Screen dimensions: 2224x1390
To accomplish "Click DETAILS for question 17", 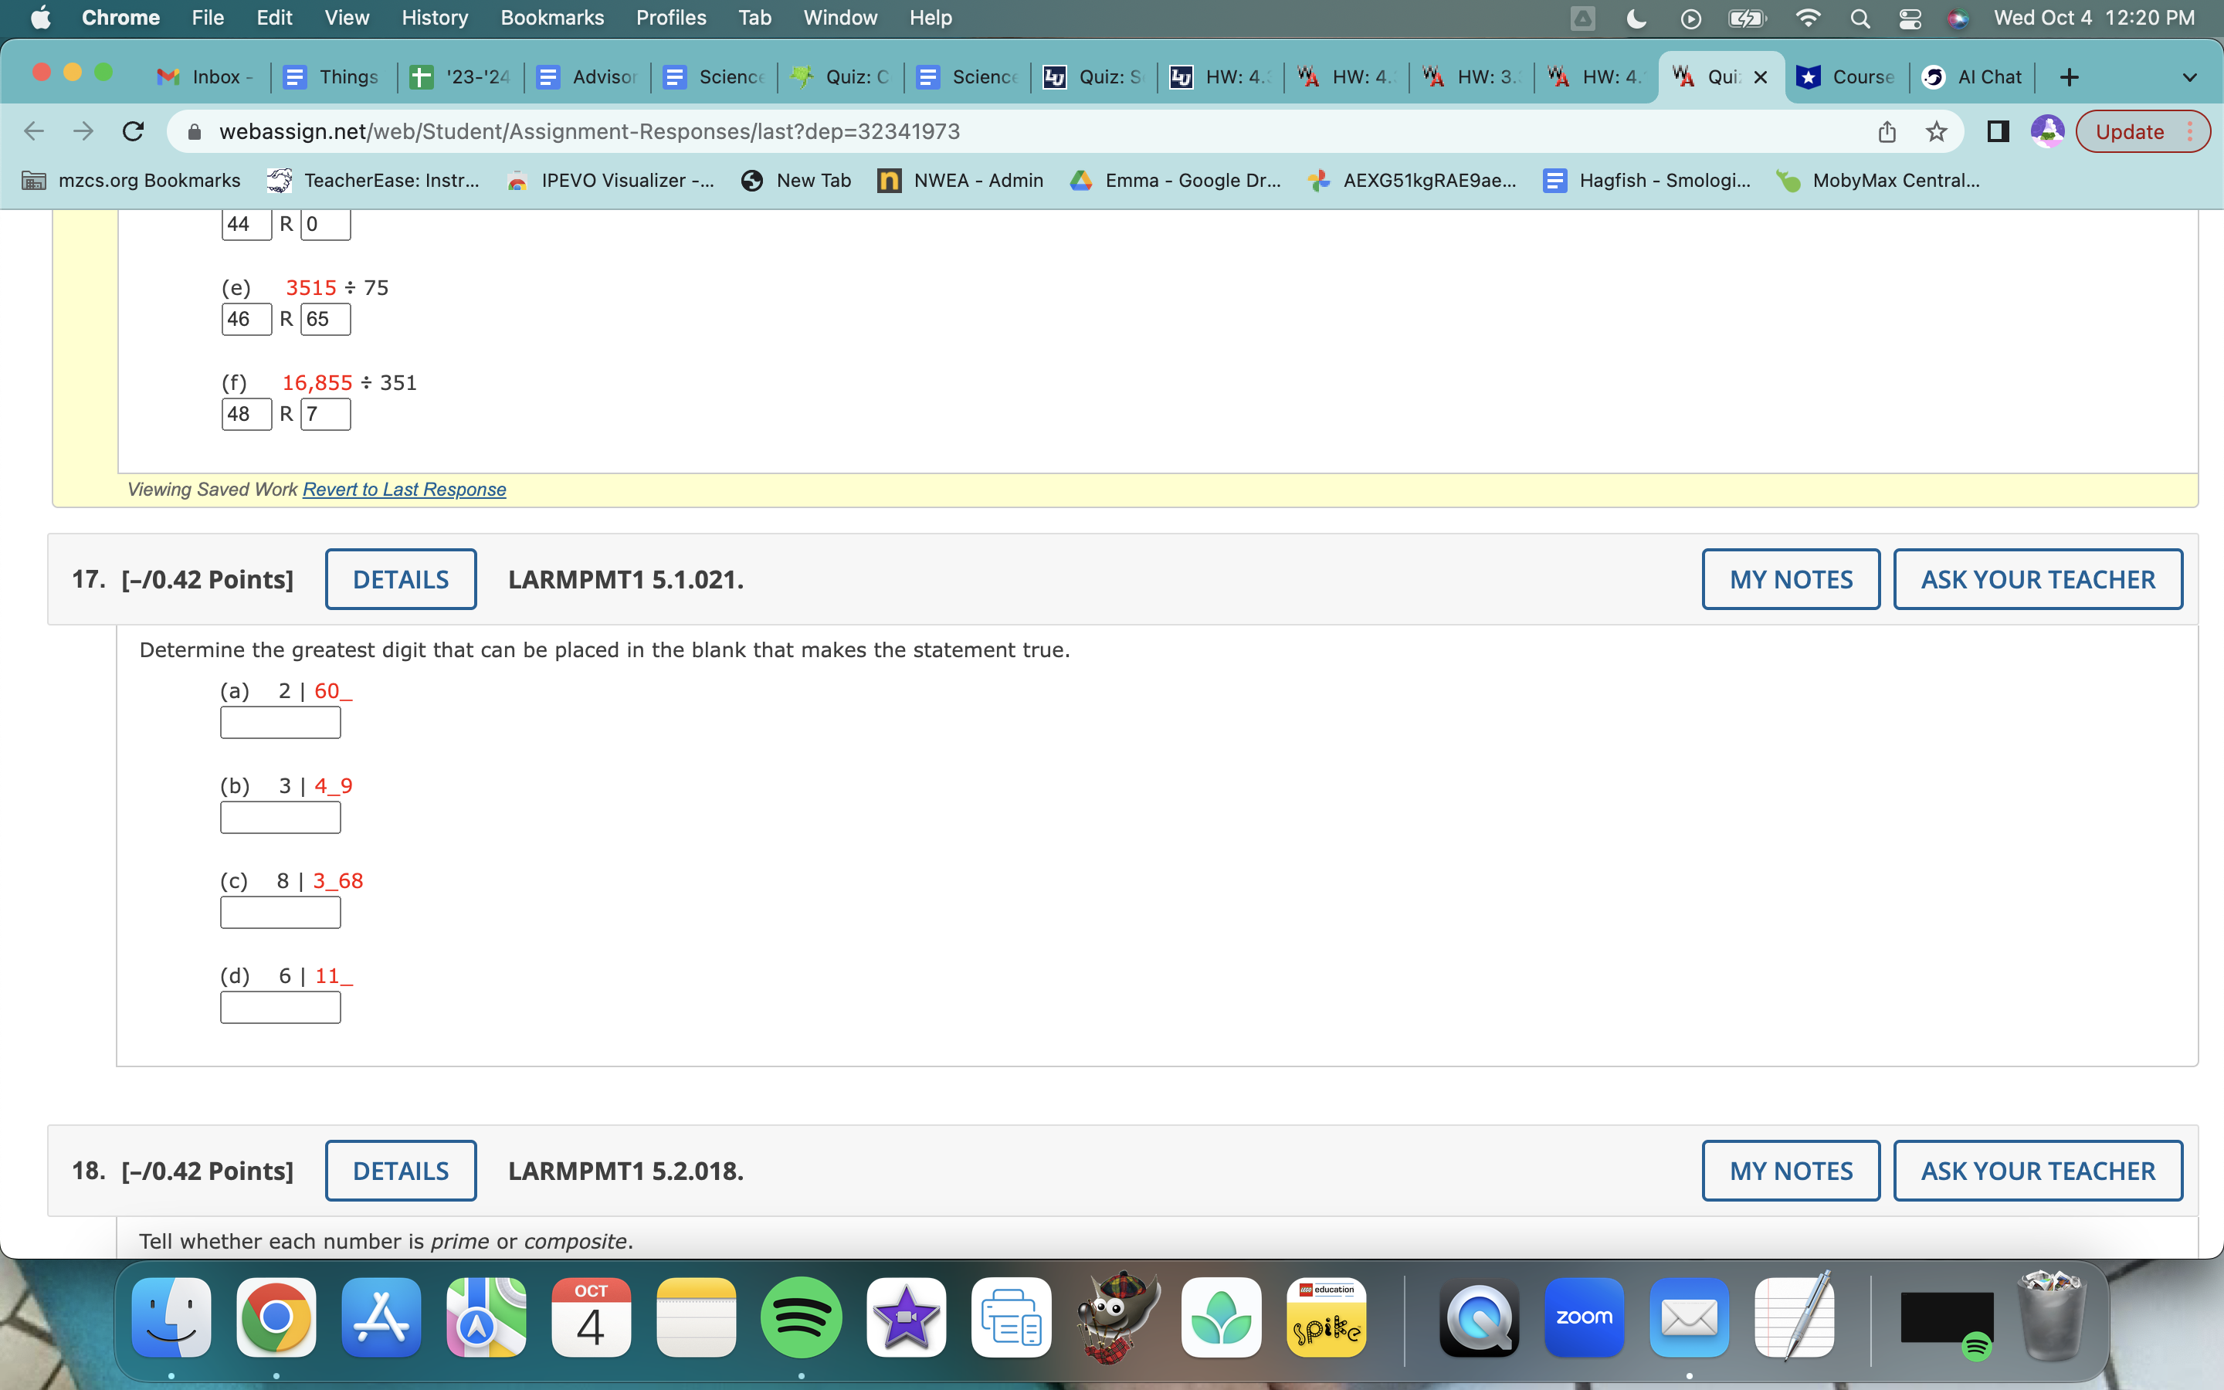I will tap(401, 579).
